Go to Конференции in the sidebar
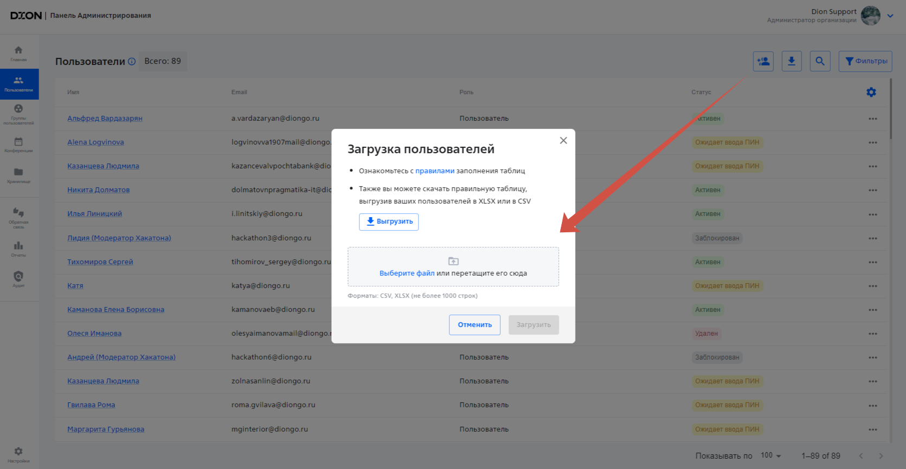Viewport: 906px width, 469px height. pyautogui.click(x=18, y=145)
